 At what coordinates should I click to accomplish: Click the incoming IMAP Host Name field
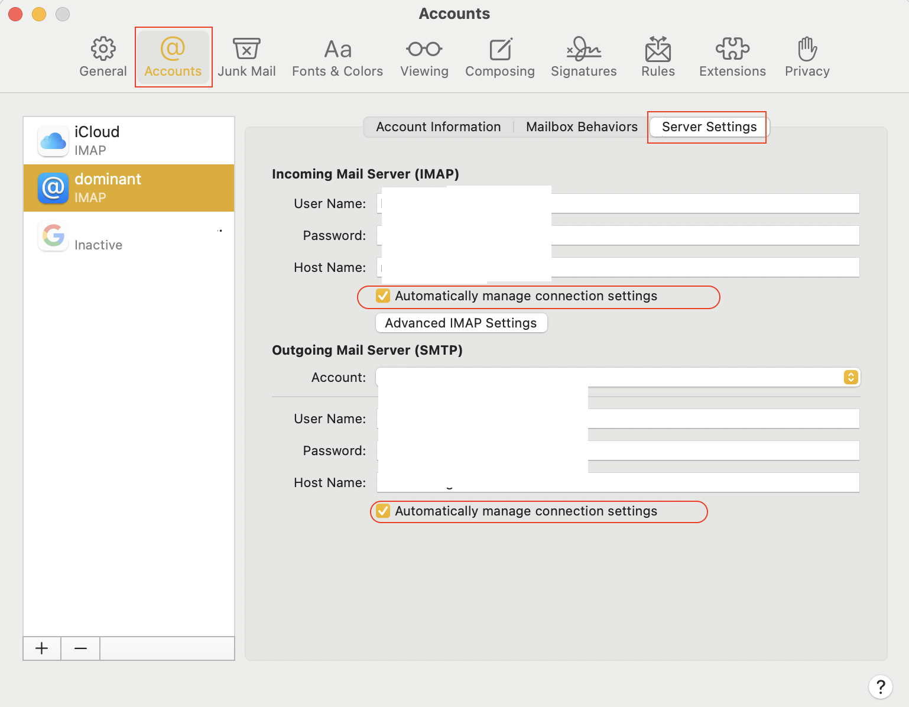(x=618, y=267)
